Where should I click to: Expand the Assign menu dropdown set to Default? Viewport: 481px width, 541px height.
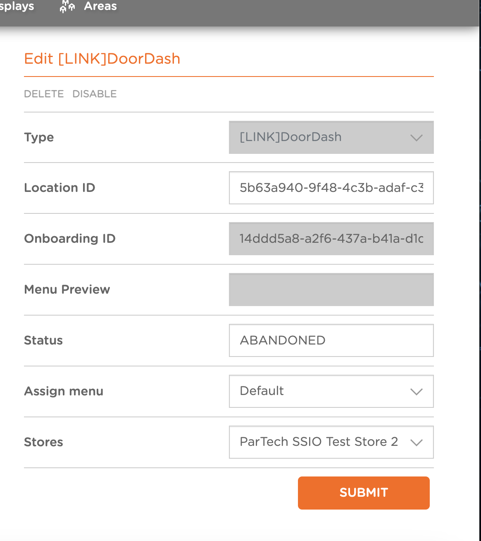tap(331, 391)
